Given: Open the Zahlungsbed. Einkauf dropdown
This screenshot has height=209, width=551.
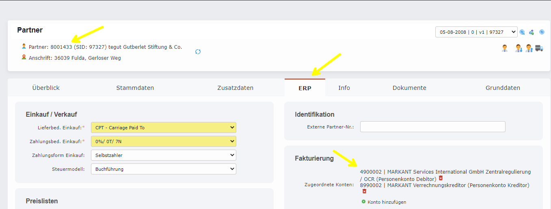Looking at the screenshot, I should (163, 142).
